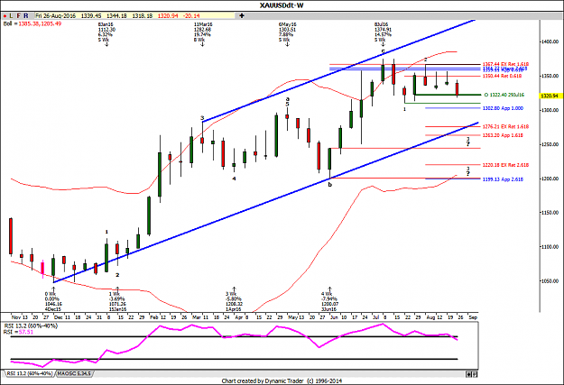The image size is (564, 385).
Task: Click the 1050.00 price axis label
Action: click(550, 280)
